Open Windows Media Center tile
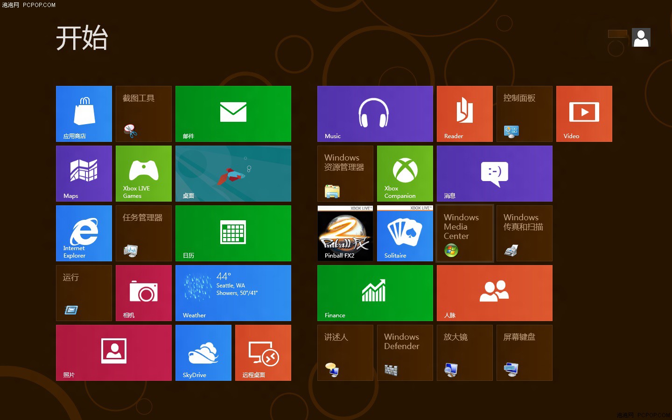The image size is (672, 420). (465, 233)
